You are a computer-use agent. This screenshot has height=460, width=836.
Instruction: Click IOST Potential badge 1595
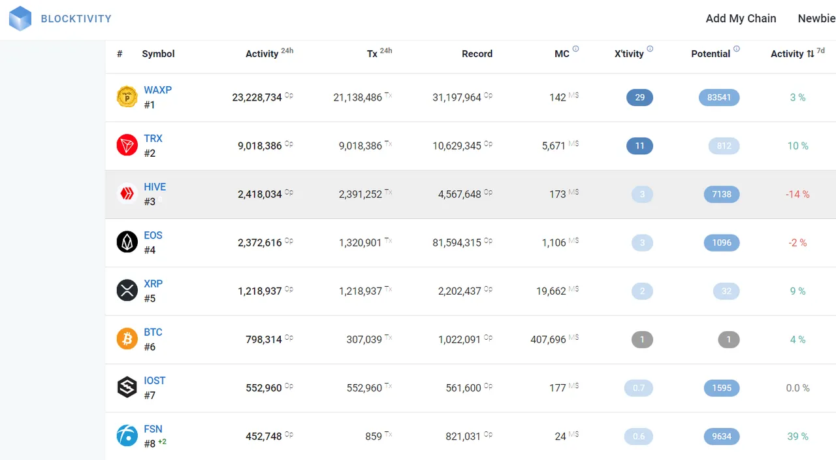[722, 387]
